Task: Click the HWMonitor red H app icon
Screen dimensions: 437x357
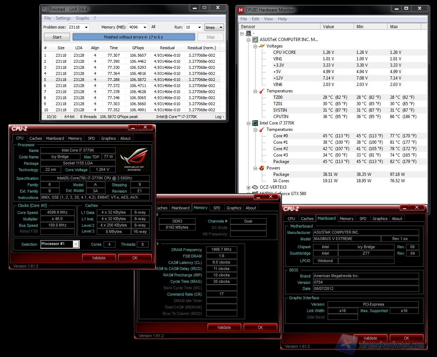Action: click(241, 10)
